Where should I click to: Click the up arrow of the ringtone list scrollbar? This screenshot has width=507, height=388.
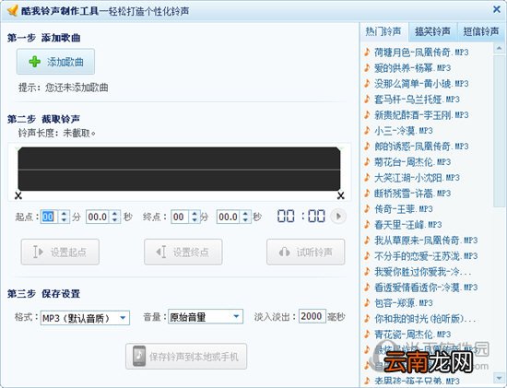click(x=499, y=49)
